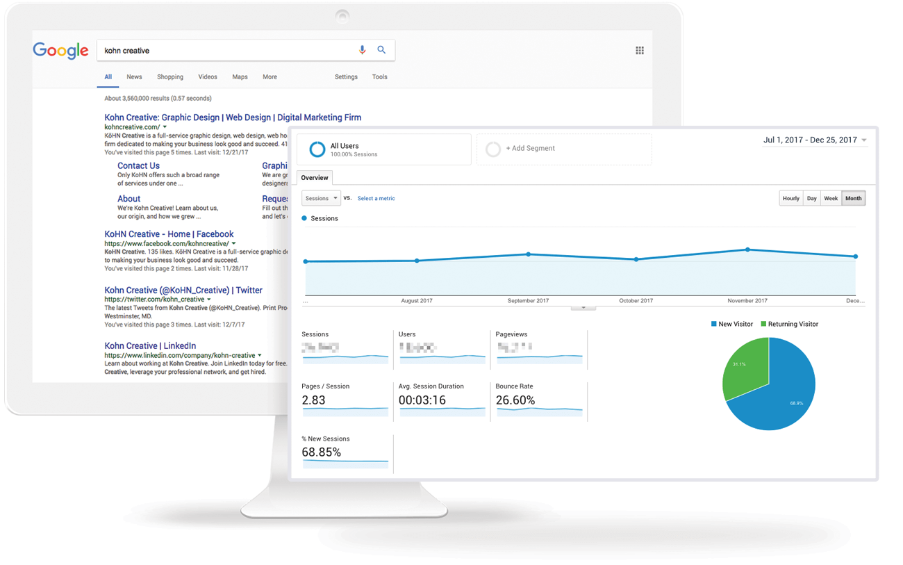Screen dimensions: 903x565
Task: Select the Maps search tab
Action: 240,77
